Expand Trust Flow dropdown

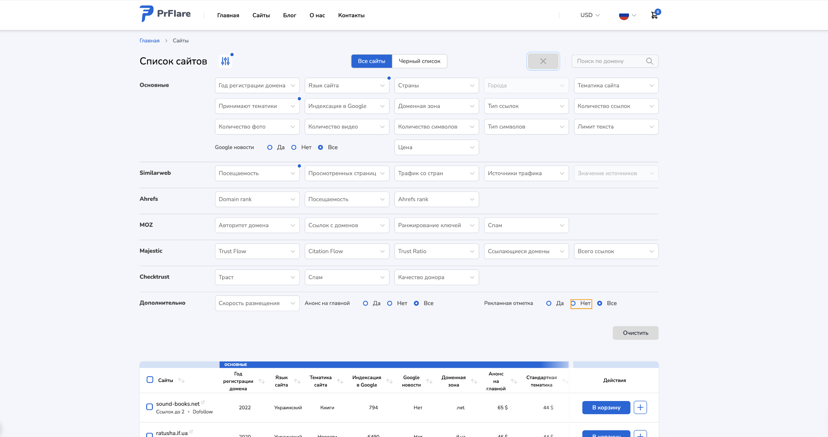pyautogui.click(x=257, y=251)
